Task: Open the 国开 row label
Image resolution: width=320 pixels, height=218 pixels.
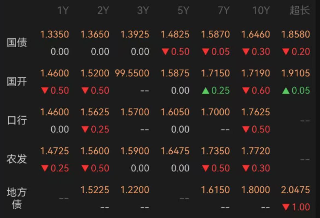Action: (x=17, y=82)
